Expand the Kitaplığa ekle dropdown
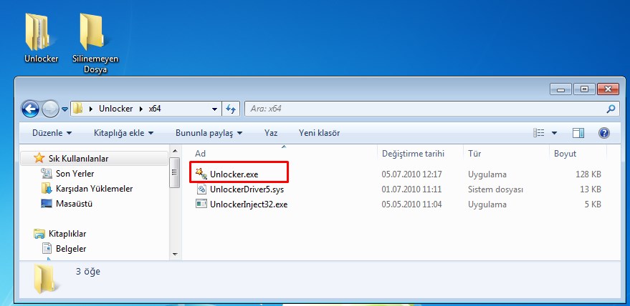Image resolution: width=630 pixels, height=306 pixels. pos(124,133)
